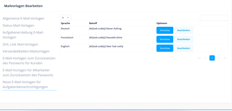Go to previous page with < arrow
The height and width of the screenshot is (111, 232).
point(206,58)
